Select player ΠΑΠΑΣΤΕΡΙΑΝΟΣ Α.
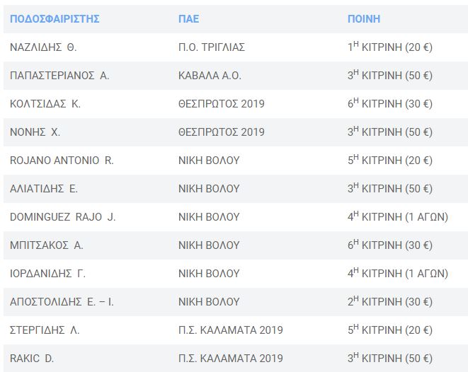The image size is (468, 372). 59,76
